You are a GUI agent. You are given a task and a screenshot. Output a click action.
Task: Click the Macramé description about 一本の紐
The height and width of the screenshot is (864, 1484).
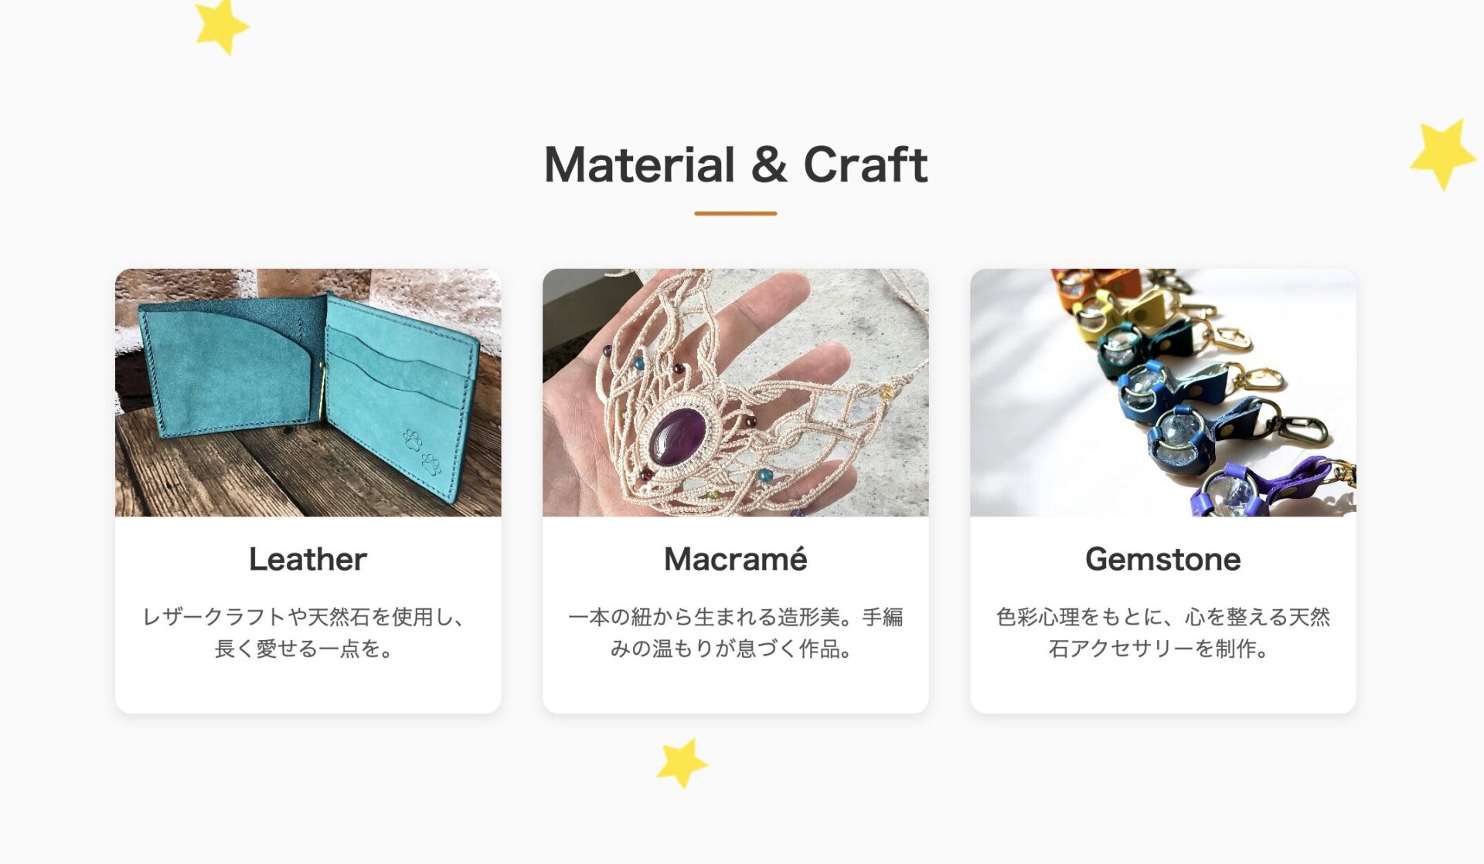pos(735,632)
